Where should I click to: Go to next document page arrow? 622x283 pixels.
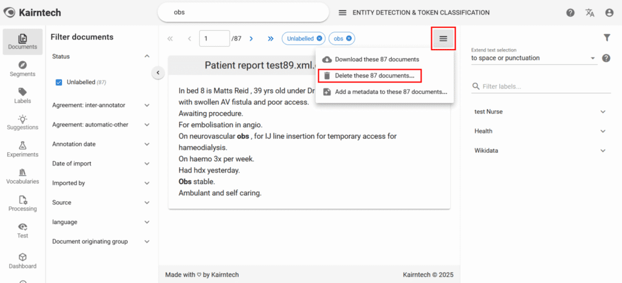[x=251, y=38]
